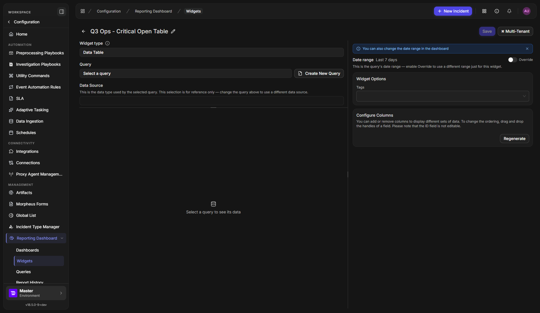The image size is (540, 313).
Task: Click the Master environment logo icon
Action: (13, 293)
